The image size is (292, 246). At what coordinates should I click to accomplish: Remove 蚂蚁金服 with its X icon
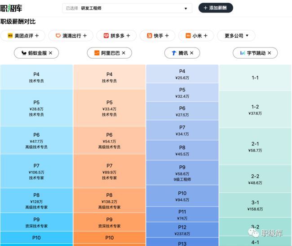coord(50,53)
